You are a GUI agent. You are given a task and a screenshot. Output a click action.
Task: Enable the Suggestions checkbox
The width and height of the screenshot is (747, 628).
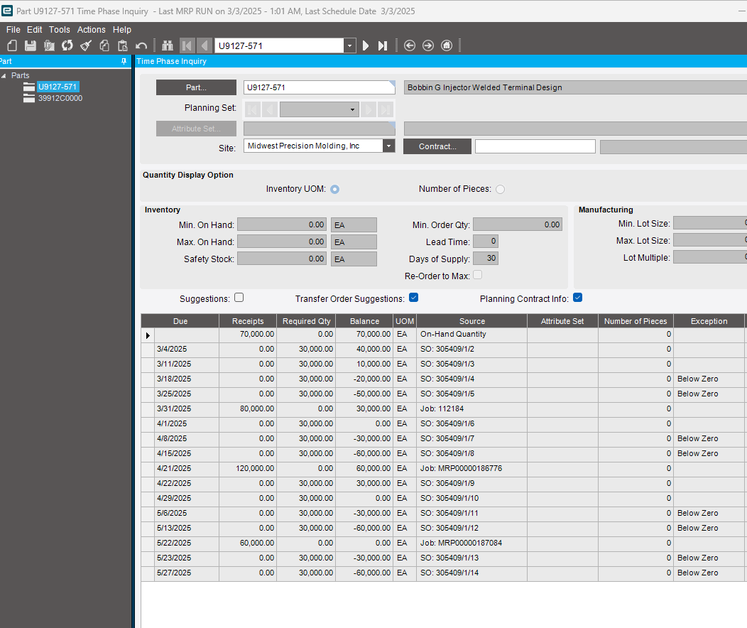click(x=239, y=298)
